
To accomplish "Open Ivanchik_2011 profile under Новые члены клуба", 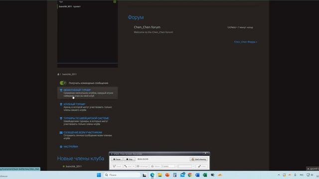I will [x=73, y=166].
